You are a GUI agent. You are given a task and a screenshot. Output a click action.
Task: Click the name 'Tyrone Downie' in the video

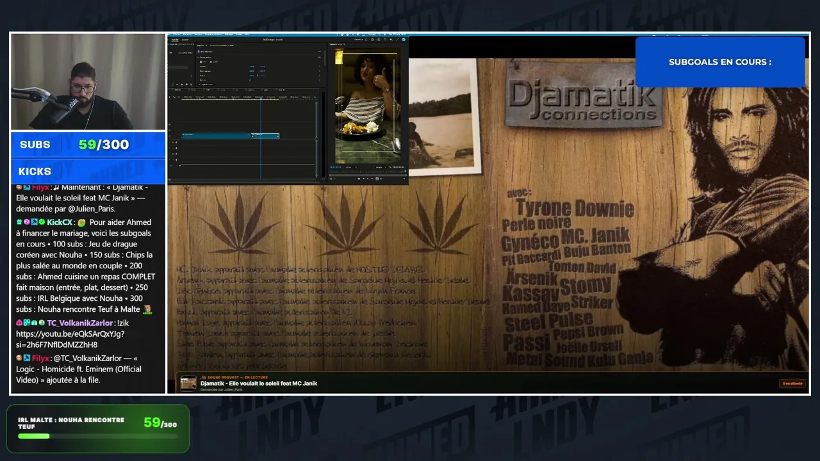pyautogui.click(x=575, y=208)
